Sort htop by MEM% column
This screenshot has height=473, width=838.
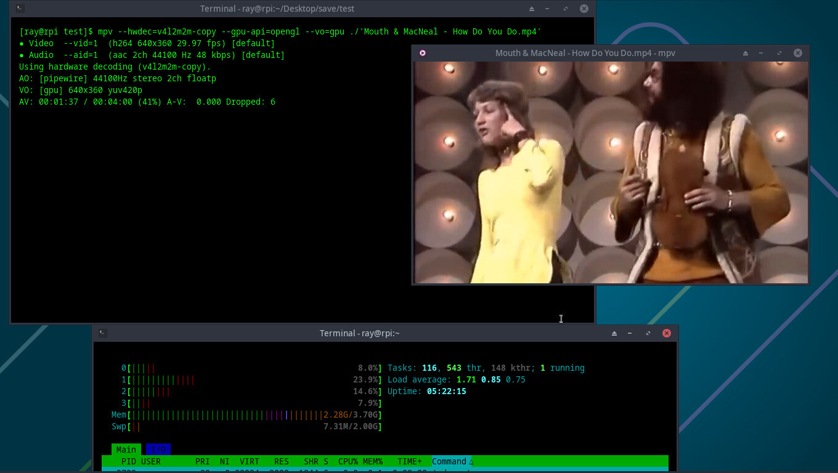point(373,461)
